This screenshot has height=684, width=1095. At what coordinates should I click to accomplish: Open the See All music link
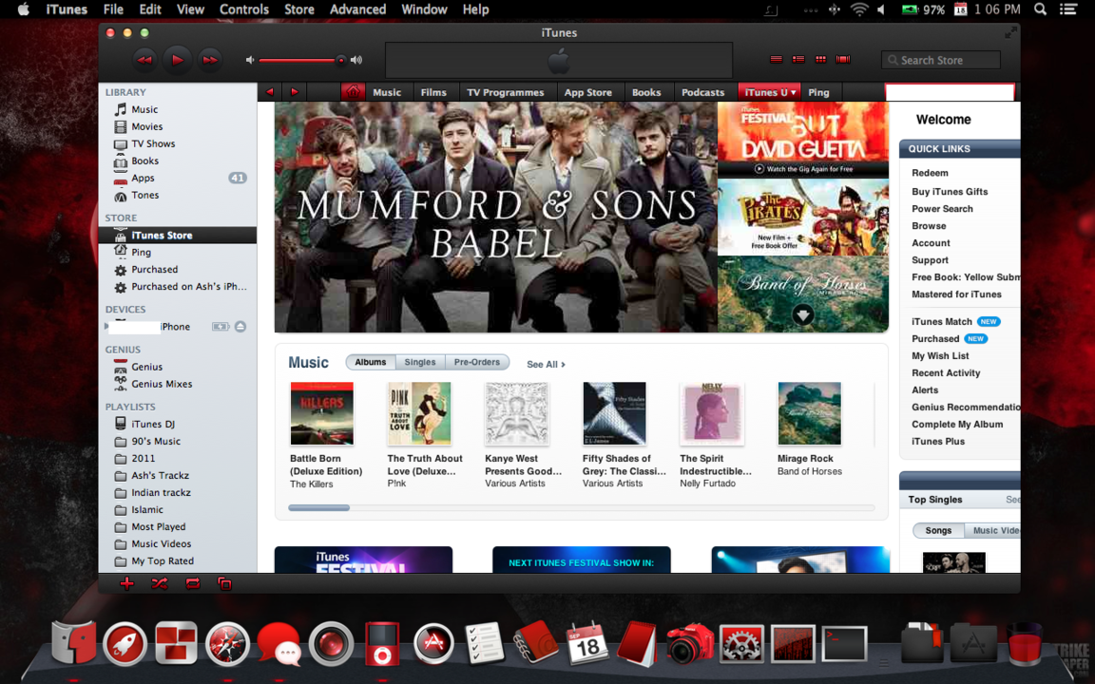(546, 365)
